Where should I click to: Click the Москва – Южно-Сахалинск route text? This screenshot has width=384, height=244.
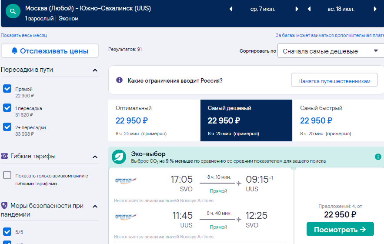(88, 8)
